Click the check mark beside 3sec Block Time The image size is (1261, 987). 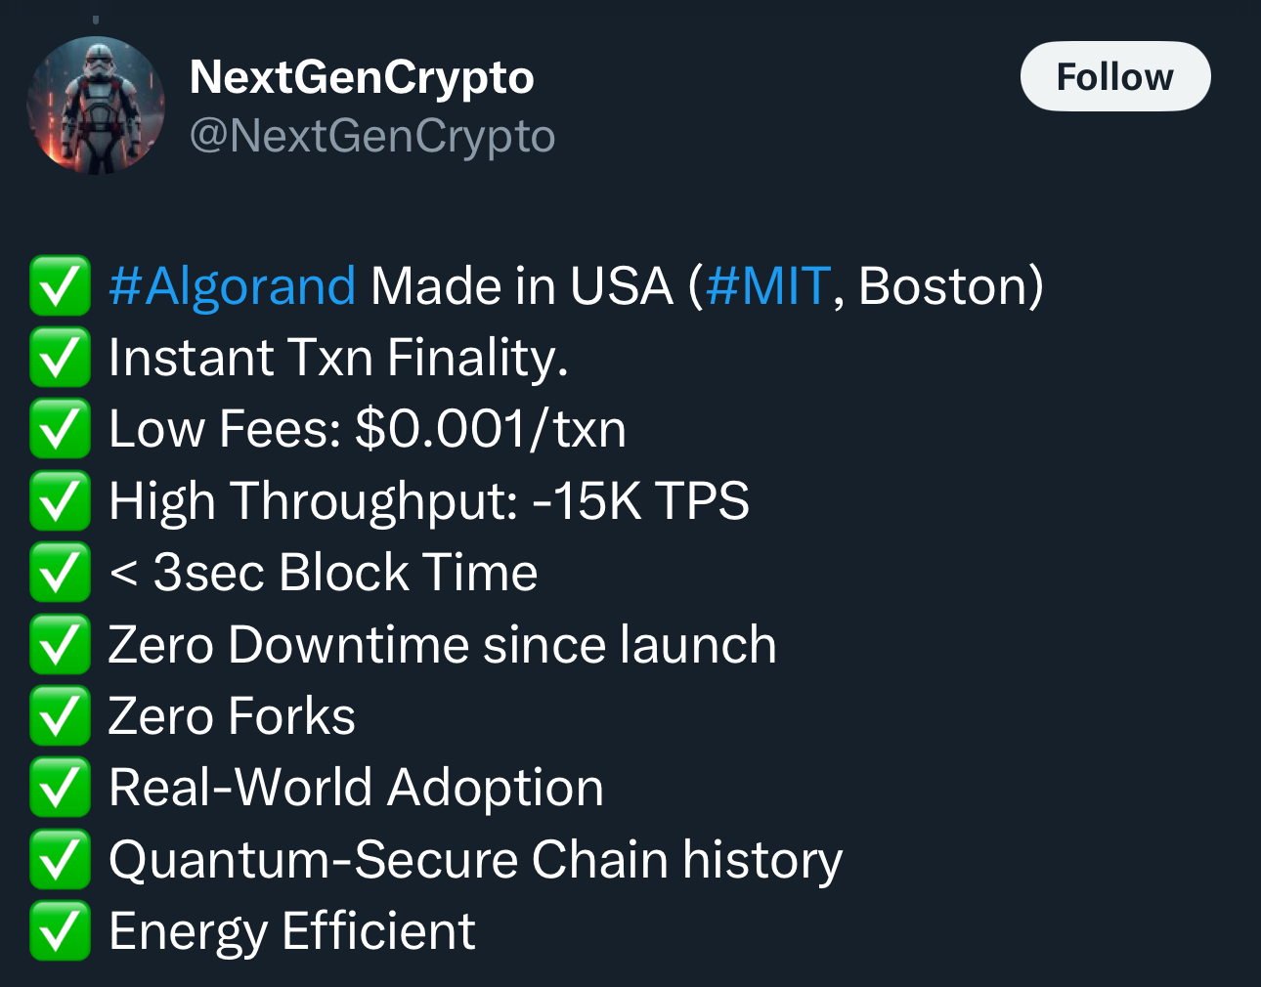click(x=60, y=572)
